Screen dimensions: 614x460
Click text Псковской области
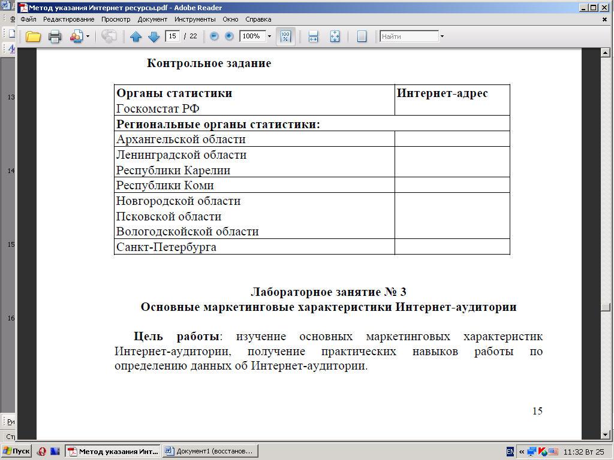168,216
